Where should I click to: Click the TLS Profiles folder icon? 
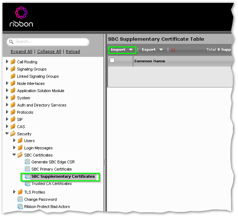tap(20, 192)
